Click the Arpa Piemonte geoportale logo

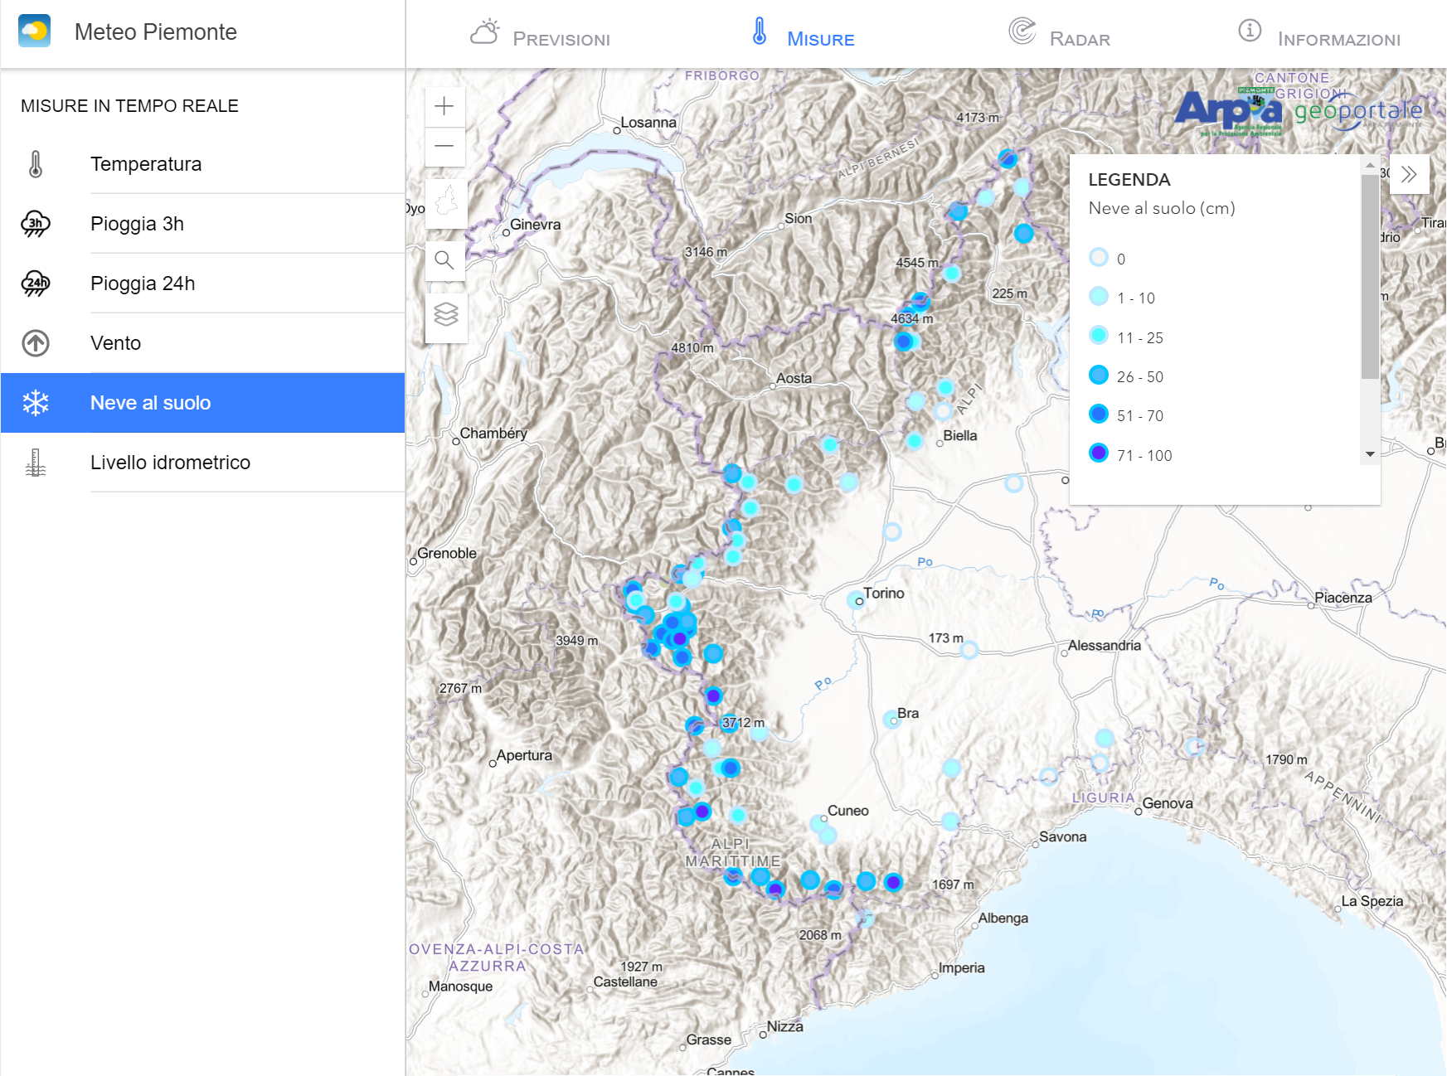[x=1298, y=112]
